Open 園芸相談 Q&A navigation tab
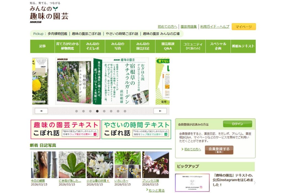Image resolution: width=282 pixels, height=193 pixels. click(167, 46)
